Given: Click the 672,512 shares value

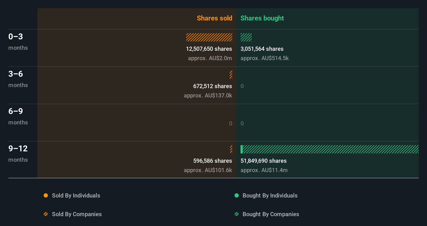Looking at the screenshot, I should point(212,86).
